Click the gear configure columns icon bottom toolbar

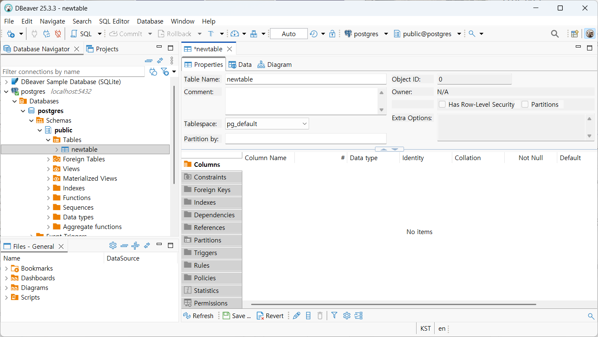tap(346, 316)
